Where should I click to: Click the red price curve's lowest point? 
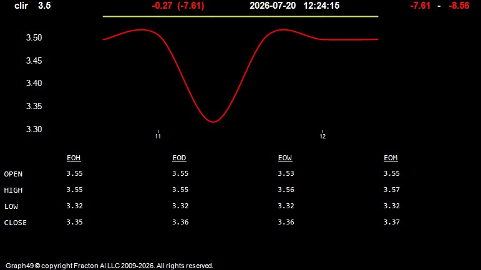[x=213, y=122]
